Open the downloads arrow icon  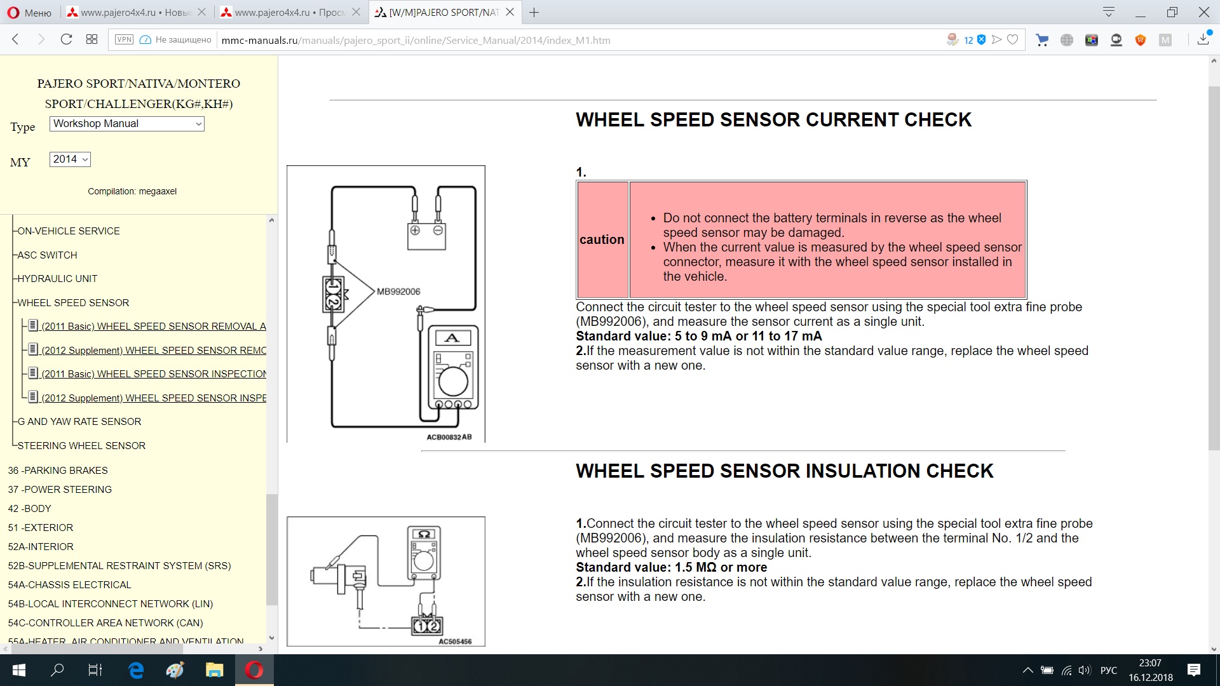1203,39
